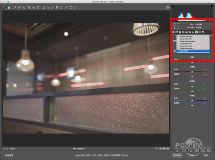Switch to the Tone Curve panel tab
This screenshot has width=215, height=160.
tap(177, 32)
